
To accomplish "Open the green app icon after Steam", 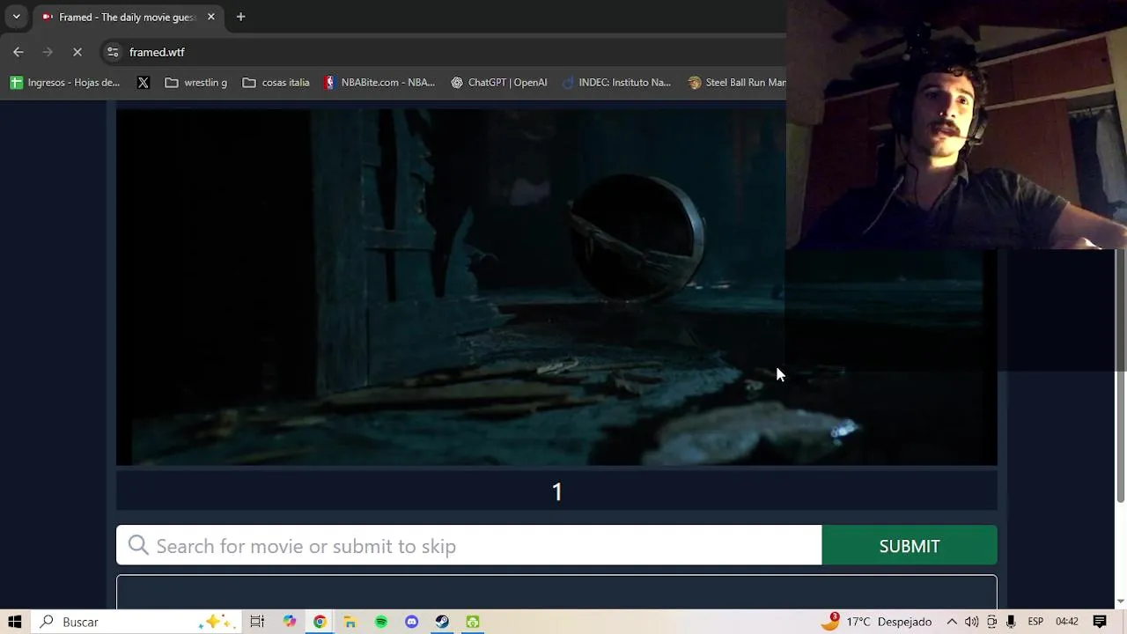I will 473,622.
